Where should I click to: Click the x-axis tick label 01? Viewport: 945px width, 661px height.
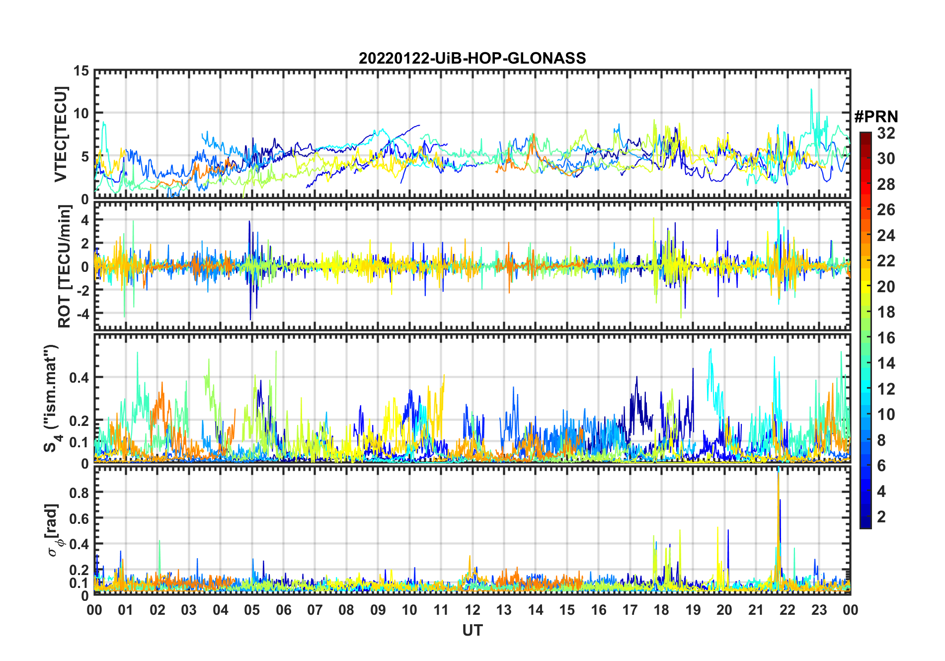click(x=126, y=610)
